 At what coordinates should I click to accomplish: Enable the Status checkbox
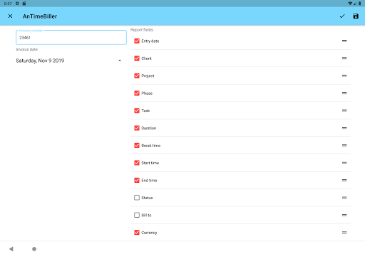[137, 198]
